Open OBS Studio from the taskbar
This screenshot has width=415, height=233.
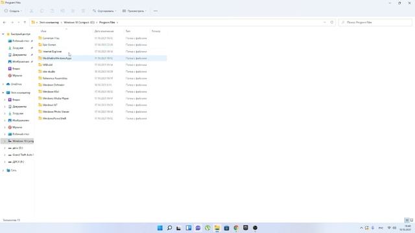pos(255,228)
